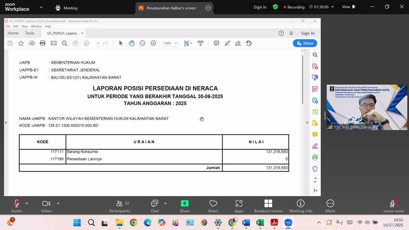The width and height of the screenshot is (409, 230).
Task: Click the scrolling mode keyboard icon
Action: (201, 43)
